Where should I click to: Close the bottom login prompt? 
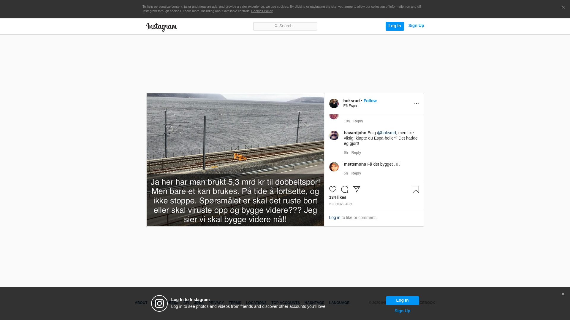pos(563,294)
